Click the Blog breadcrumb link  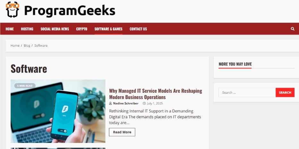pyautogui.click(x=27, y=45)
